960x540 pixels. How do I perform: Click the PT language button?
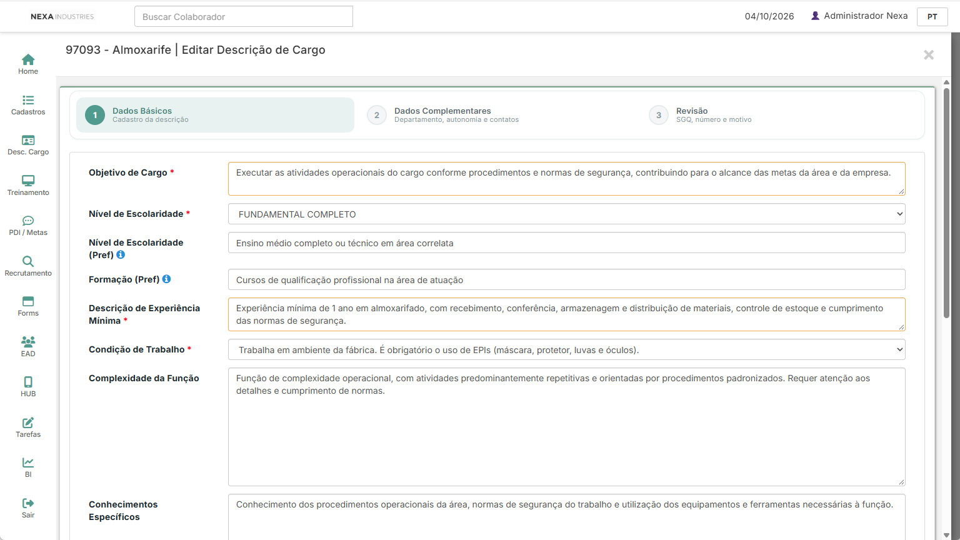click(x=932, y=17)
